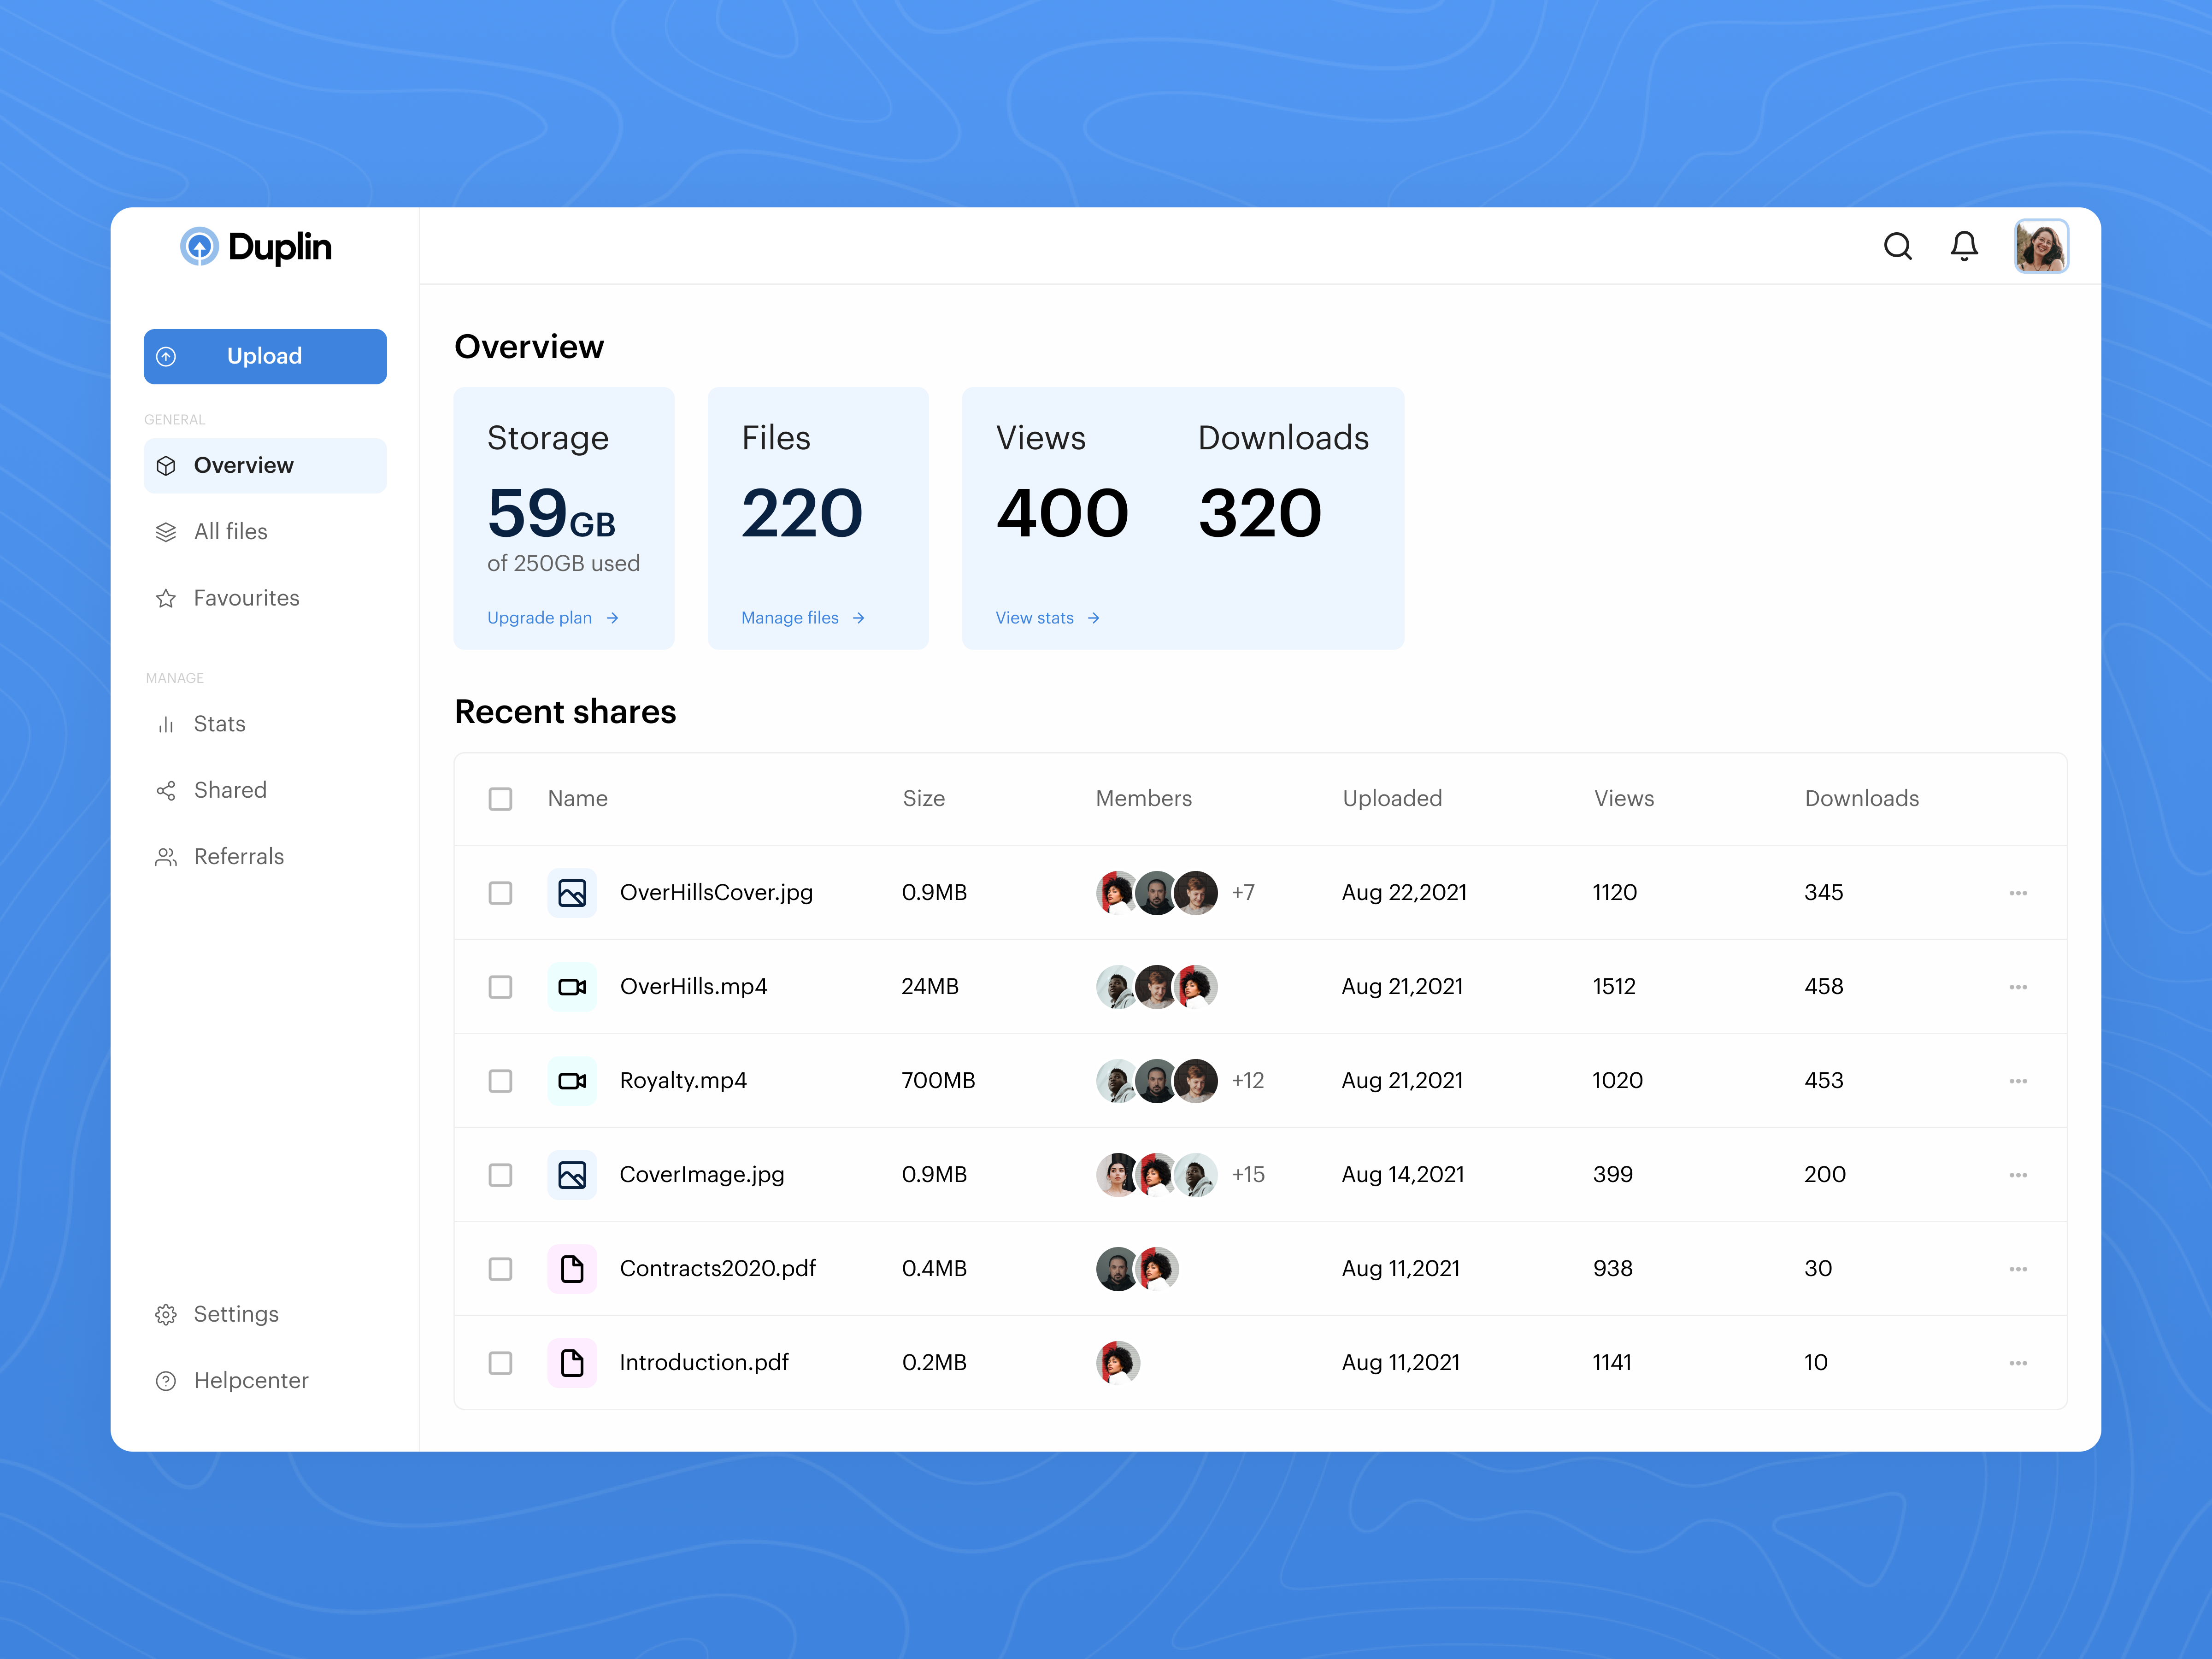Open the Shared section in sidebar
This screenshot has width=2212, height=1659.
click(x=229, y=790)
